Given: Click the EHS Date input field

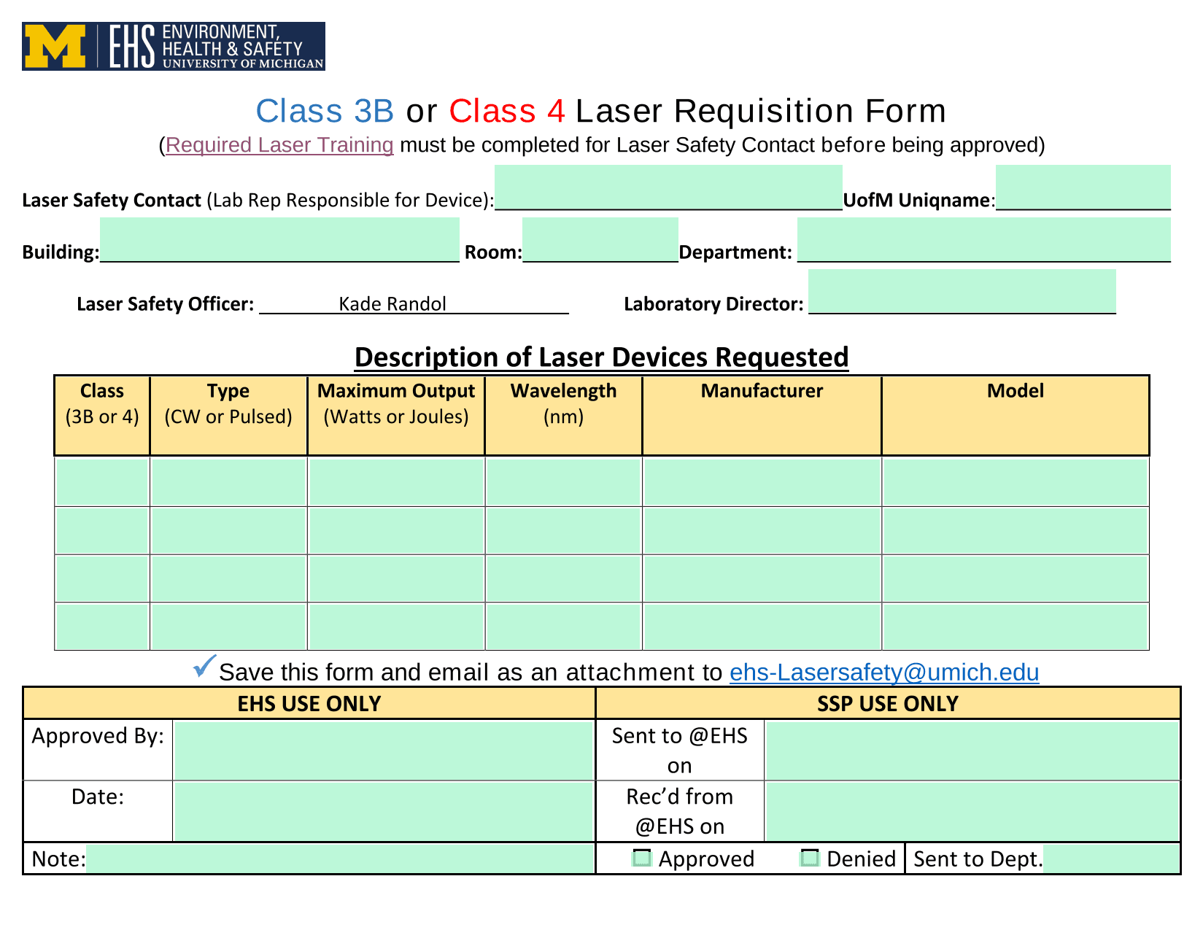Looking at the screenshot, I should (x=384, y=811).
